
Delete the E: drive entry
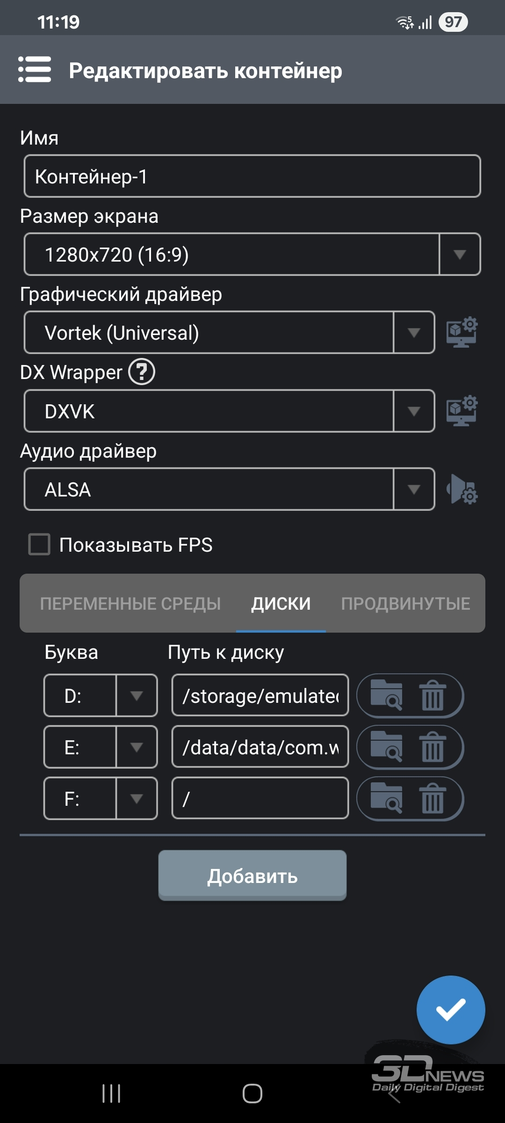tap(433, 747)
